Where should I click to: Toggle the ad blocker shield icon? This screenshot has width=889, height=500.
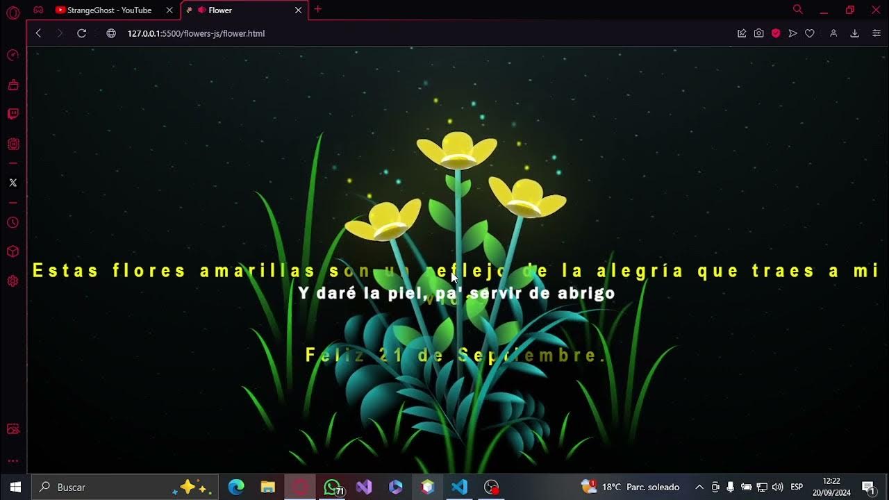tap(776, 33)
